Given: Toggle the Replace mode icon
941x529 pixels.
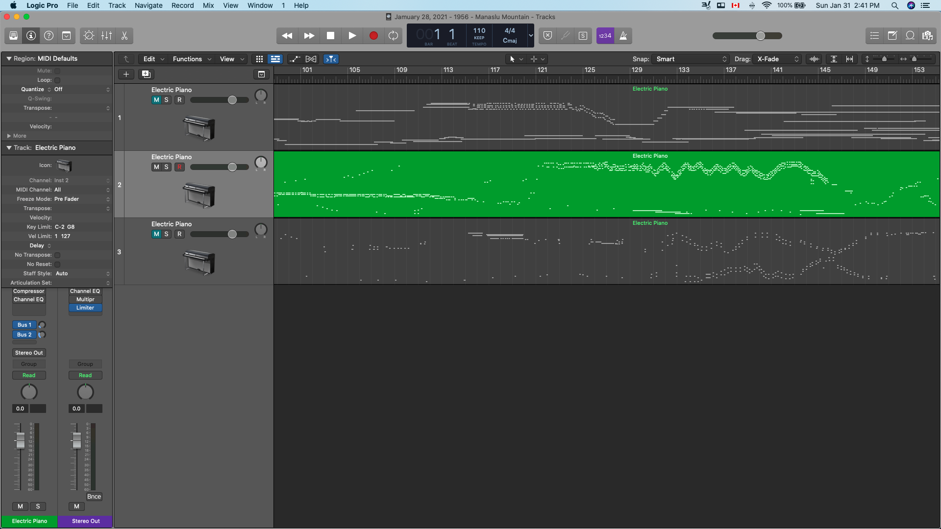Looking at the screenshot, I should [548, 36].
